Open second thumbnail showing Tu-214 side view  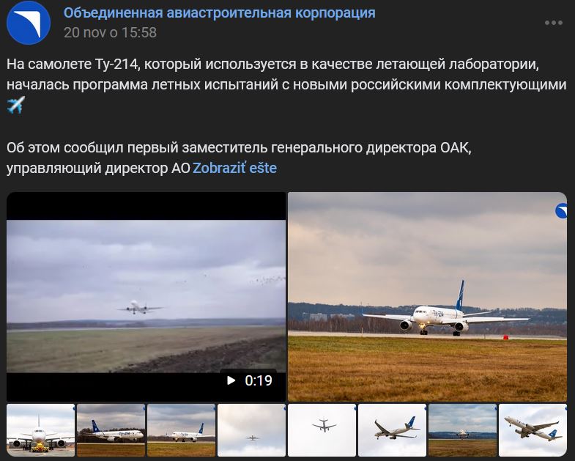[x=111, y=430]
